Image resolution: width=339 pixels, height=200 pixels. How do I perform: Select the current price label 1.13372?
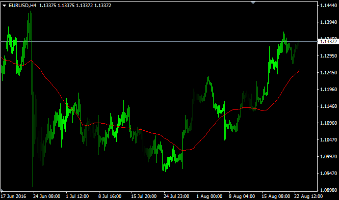coord(328,41)
